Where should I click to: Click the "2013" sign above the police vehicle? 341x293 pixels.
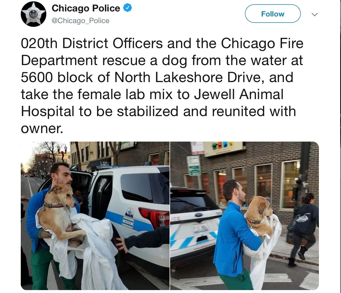pyautogui.click(x=105, y=162)
